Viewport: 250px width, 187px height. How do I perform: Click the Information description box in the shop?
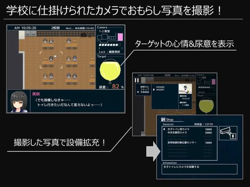(x=200, y=169)
